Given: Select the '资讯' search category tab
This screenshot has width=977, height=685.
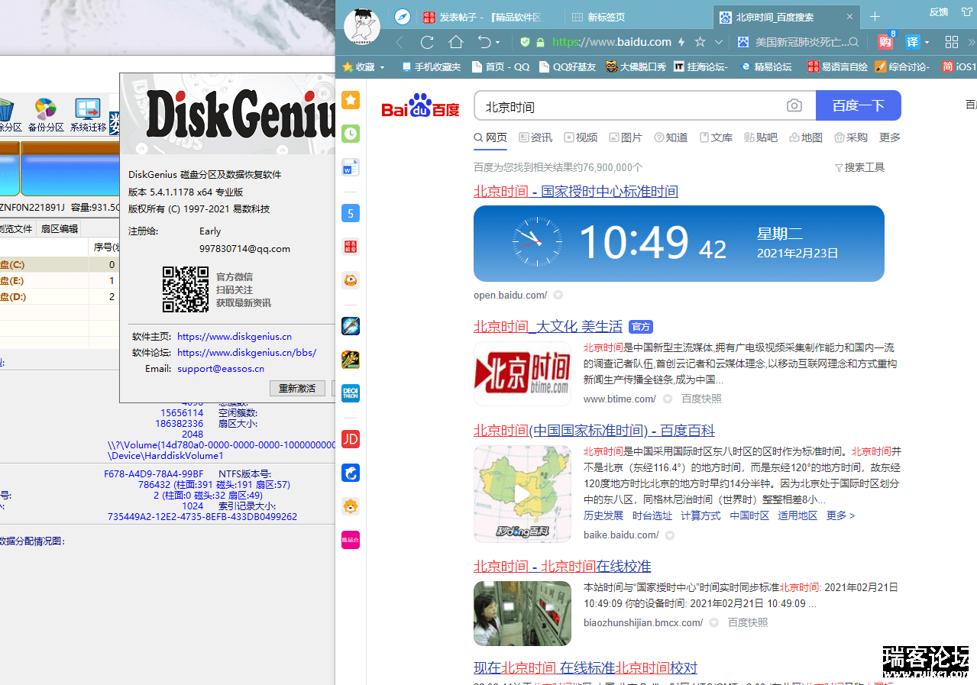Looking at the screenshot, I should click(x=535, y=137).
